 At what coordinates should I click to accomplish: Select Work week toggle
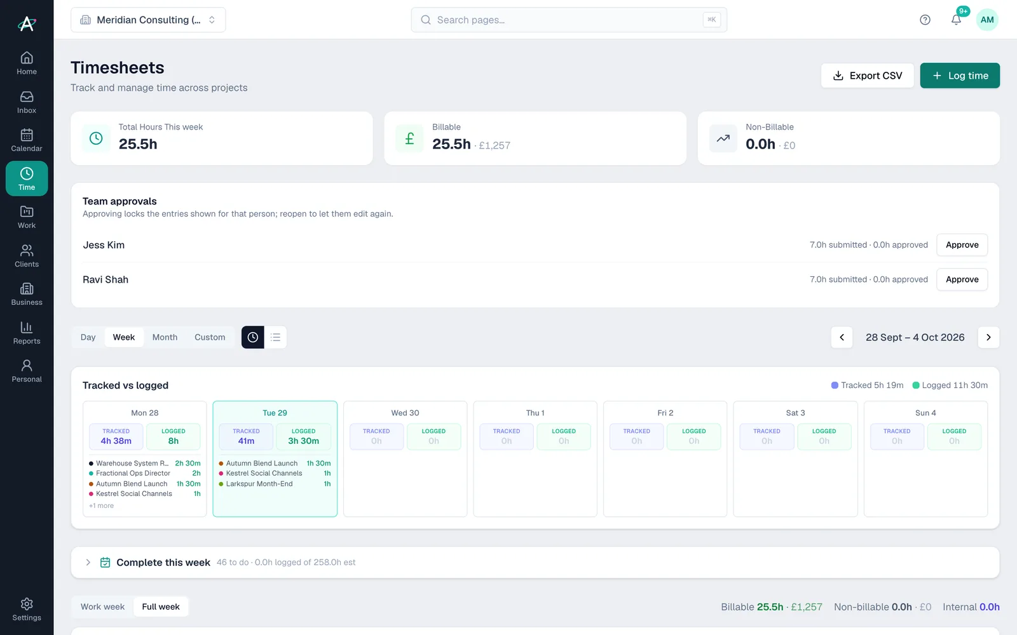pyautogui.click(x=102, y=606)
